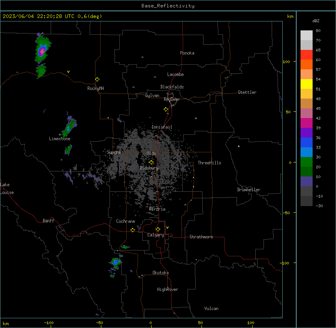
Task: Click the asterisk marker beside Limestone
Action: point(60,135)
